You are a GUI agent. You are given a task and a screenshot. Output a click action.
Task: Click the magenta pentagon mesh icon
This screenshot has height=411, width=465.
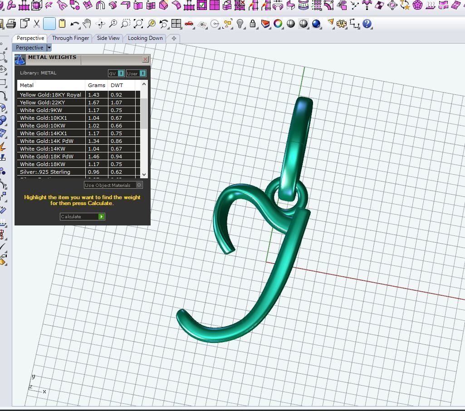pos(417,5)
